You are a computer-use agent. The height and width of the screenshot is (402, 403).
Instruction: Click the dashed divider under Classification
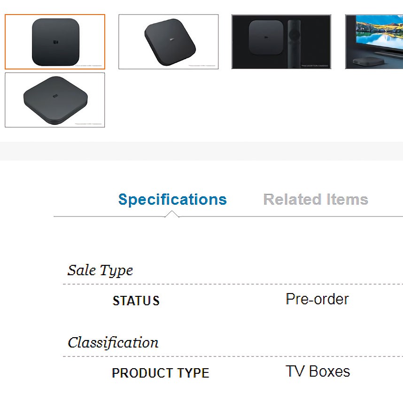pyautogui.click(x=232, y=356)
